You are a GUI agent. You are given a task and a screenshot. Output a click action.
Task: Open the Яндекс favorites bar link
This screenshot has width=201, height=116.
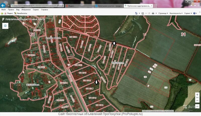(9, 13)
